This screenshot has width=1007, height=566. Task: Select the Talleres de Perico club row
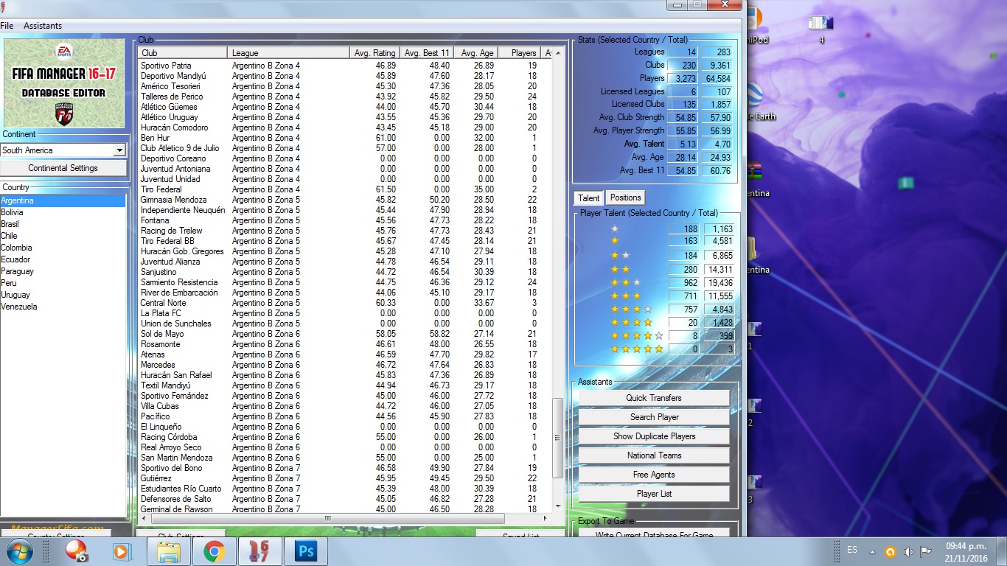[x=345, y=97]
